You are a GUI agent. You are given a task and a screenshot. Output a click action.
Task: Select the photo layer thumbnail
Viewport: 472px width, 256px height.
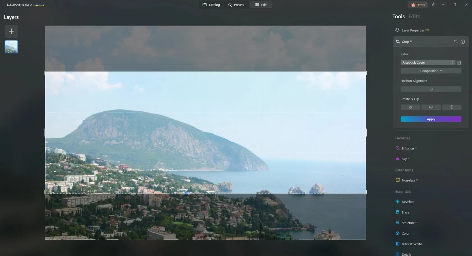tap(11, 47)
